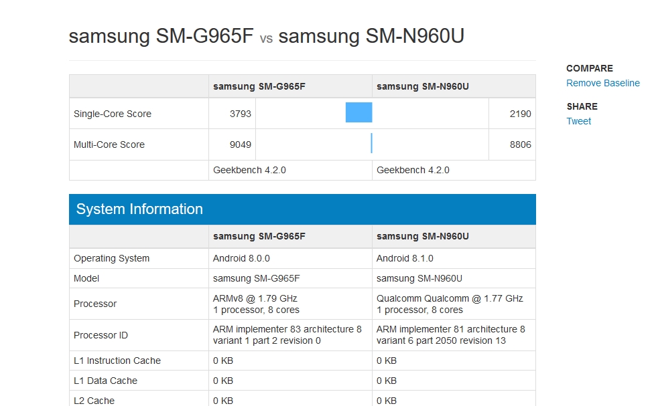Select the L2 Cache row label

(x=94, y=401)
